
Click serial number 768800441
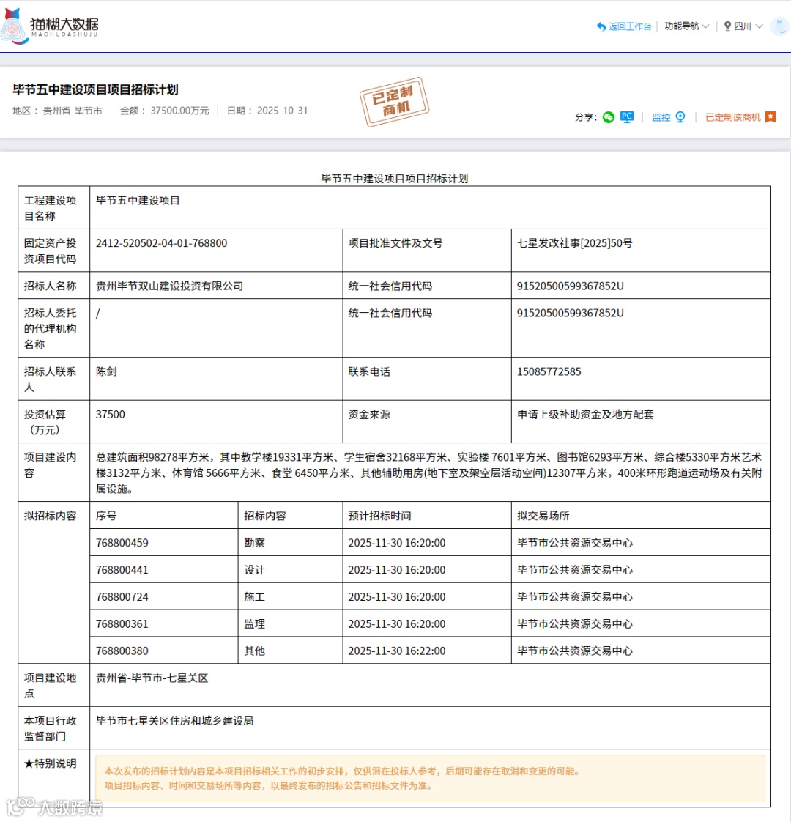pyautogui.click(x=122, y=570)
